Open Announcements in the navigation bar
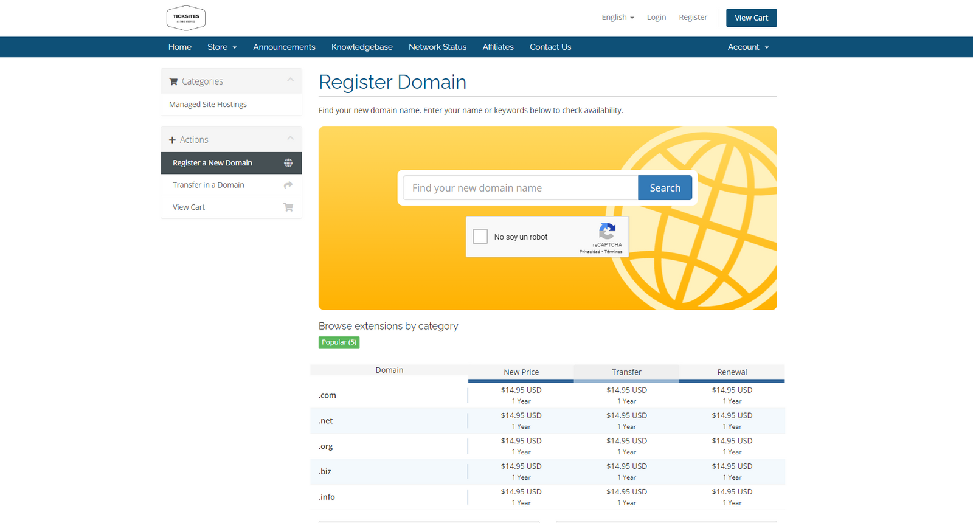Screen dimensions: 973x523 coord(284,47)
